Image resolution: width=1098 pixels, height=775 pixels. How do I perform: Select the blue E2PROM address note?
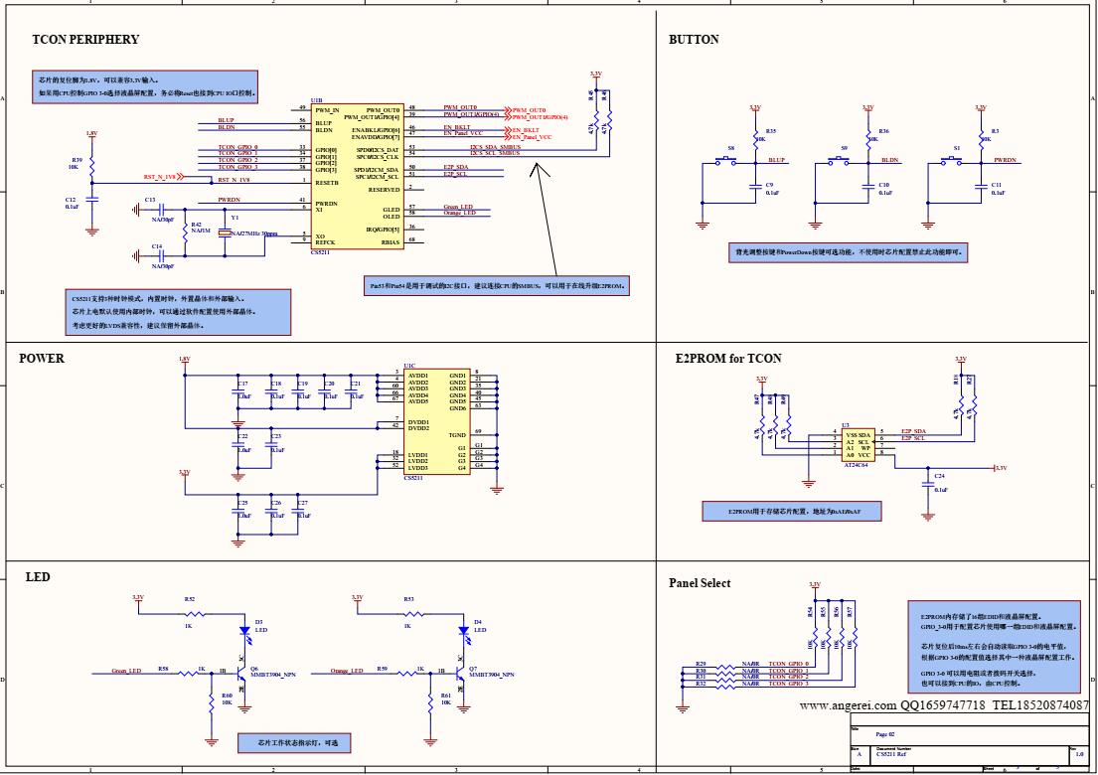(792, 511)
